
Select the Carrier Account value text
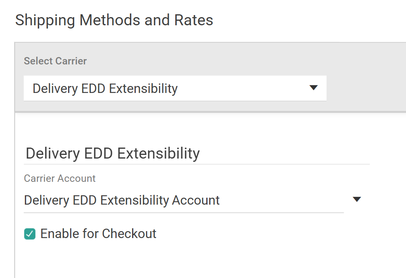pos(121,200)
